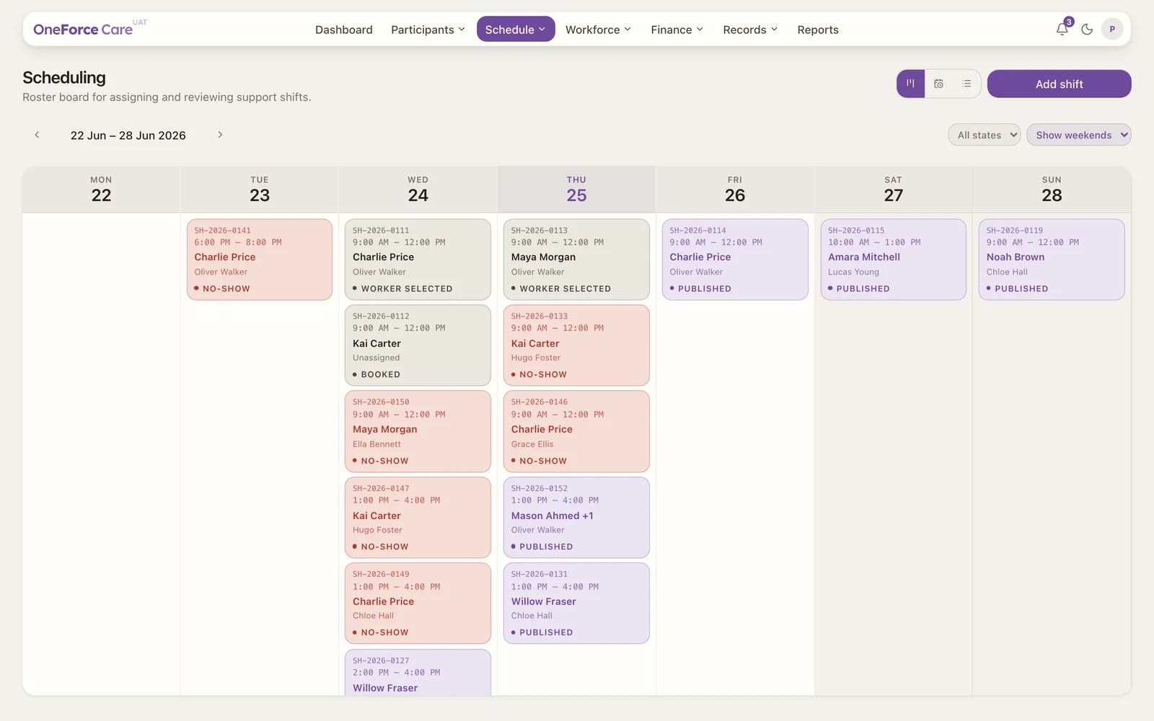Expand the Schedule menu
The width and height of the screenshot is (1154, 721).
coord(516,30)
